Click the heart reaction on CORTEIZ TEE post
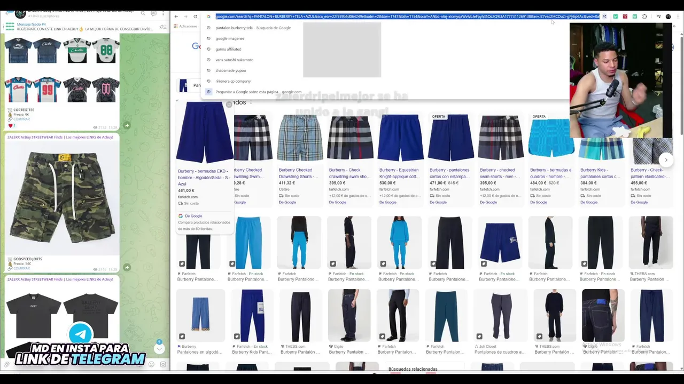The width and height of the screenshot is (684, 384). click(x=11, y=126)
